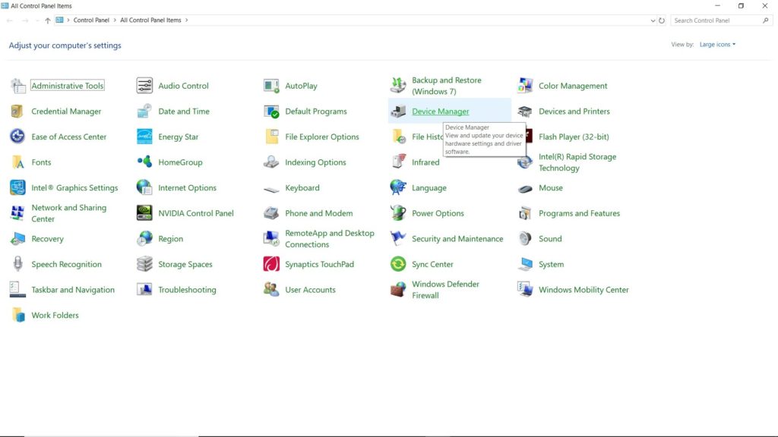Click the Phone and Modem icon
Image resolution: width=778 pixels, height=437 pixels.
271,213
